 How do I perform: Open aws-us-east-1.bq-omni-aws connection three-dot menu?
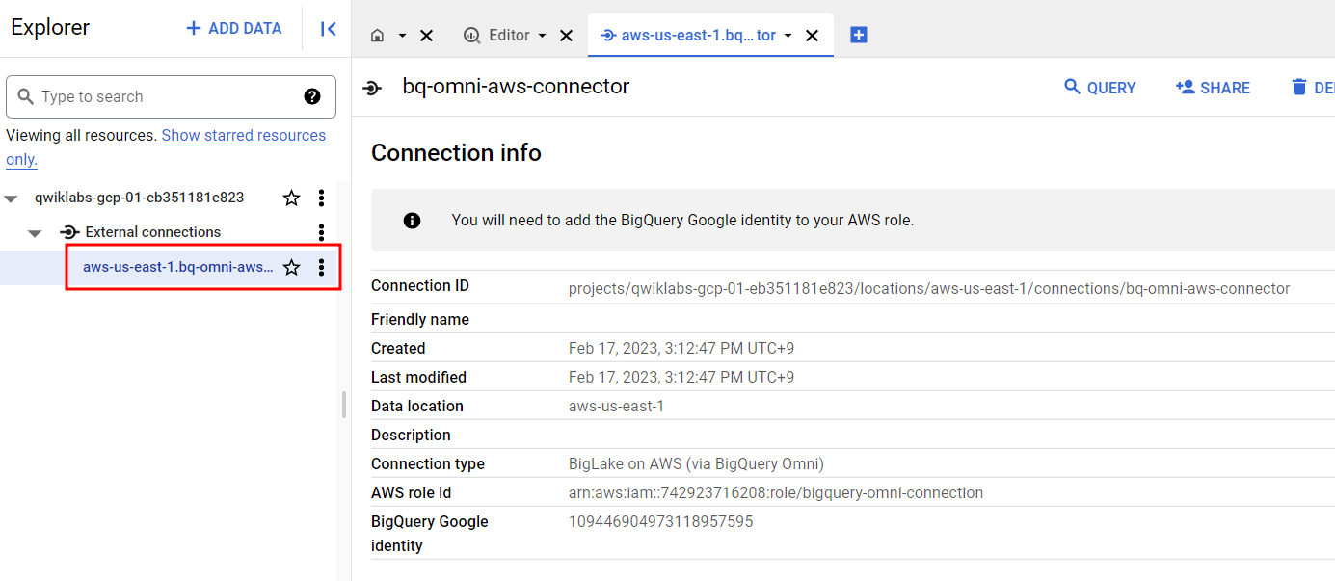(321, 267)
